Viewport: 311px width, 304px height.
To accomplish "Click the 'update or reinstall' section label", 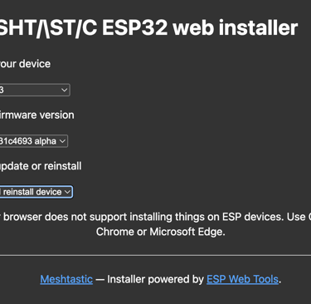I will point(41,166).
